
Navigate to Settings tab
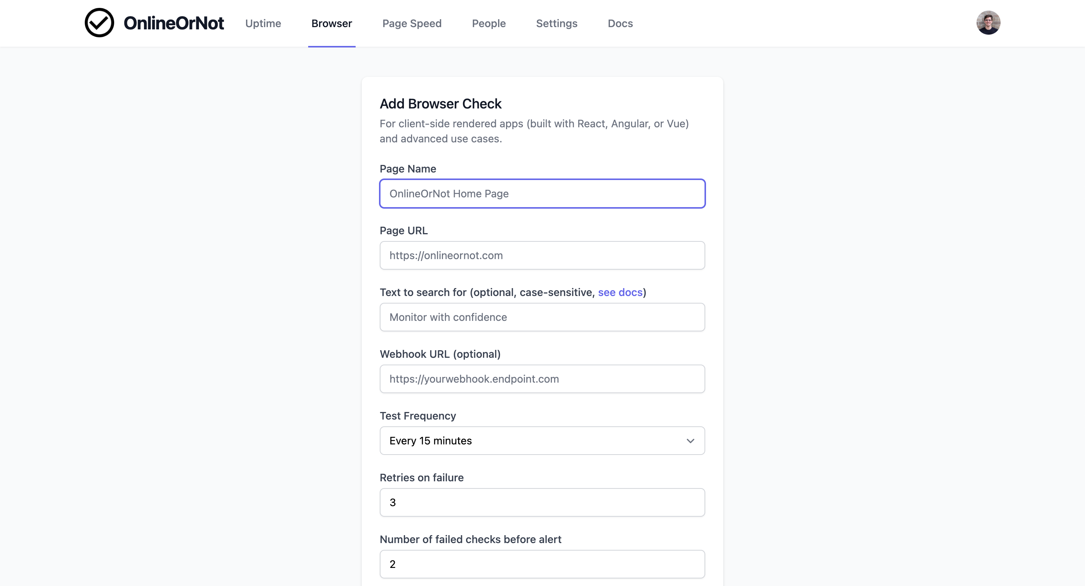[x=556, y=24]
